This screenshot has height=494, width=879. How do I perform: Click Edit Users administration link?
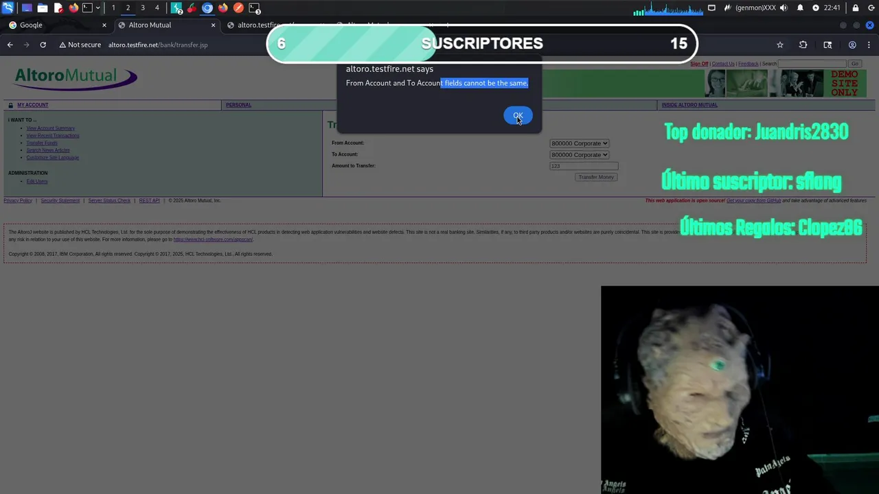pos(37,181)
